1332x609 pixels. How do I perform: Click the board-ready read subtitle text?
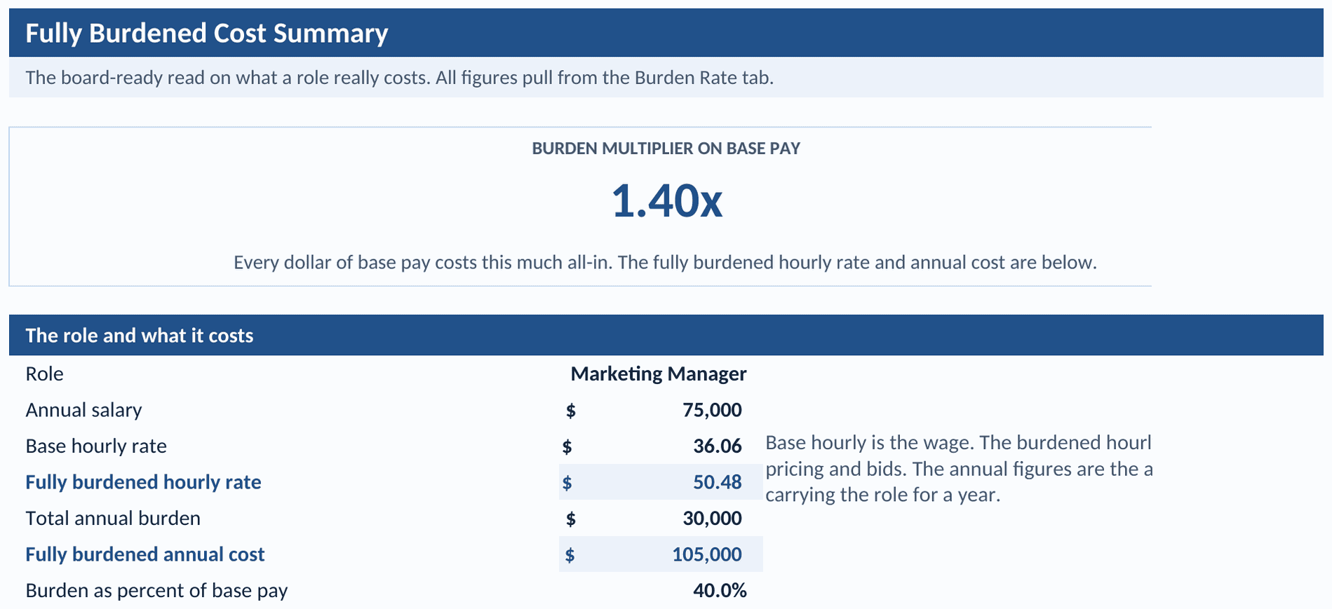click(x=399, y=77)
